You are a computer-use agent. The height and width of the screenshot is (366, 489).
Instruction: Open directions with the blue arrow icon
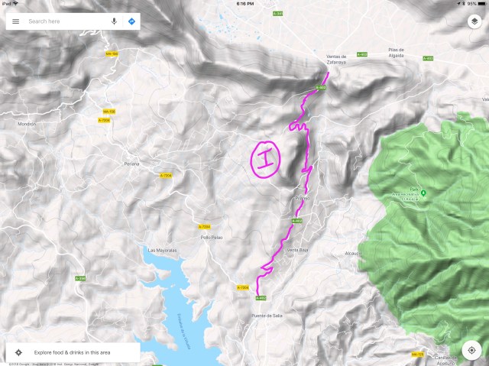pyautogui.click(x=131, y=21)
